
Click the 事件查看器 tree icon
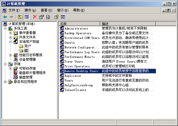click(x=16, y=33)
